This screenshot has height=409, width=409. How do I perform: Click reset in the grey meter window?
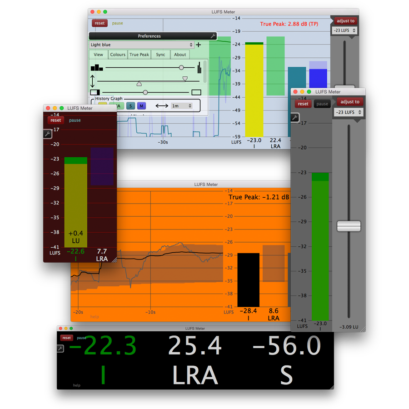coord(303,104)
